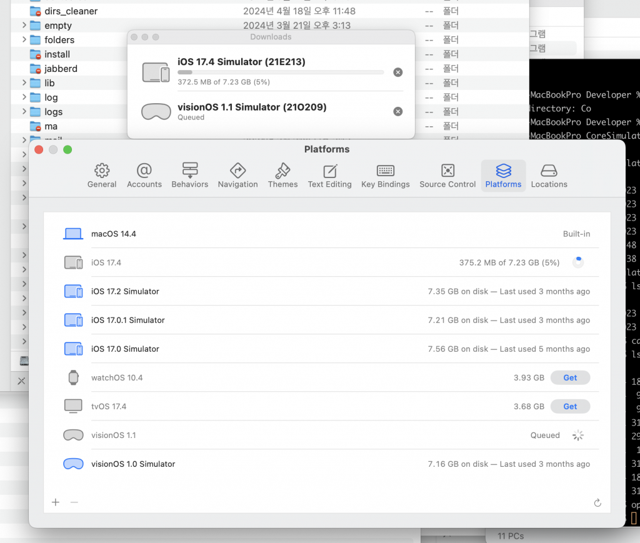Image resolution: width=640 pixels, height=543 pixels.
Task: Select the Platforms tab
Action: tap(503, 176)
